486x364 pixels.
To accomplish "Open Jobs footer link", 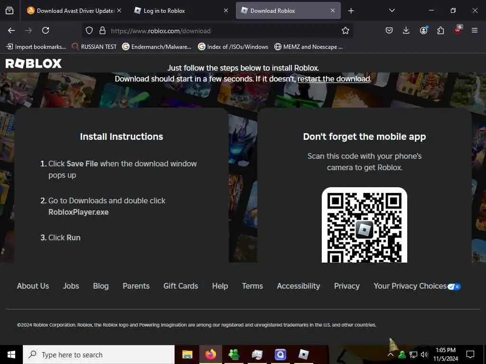I will [x=71, y=286].
